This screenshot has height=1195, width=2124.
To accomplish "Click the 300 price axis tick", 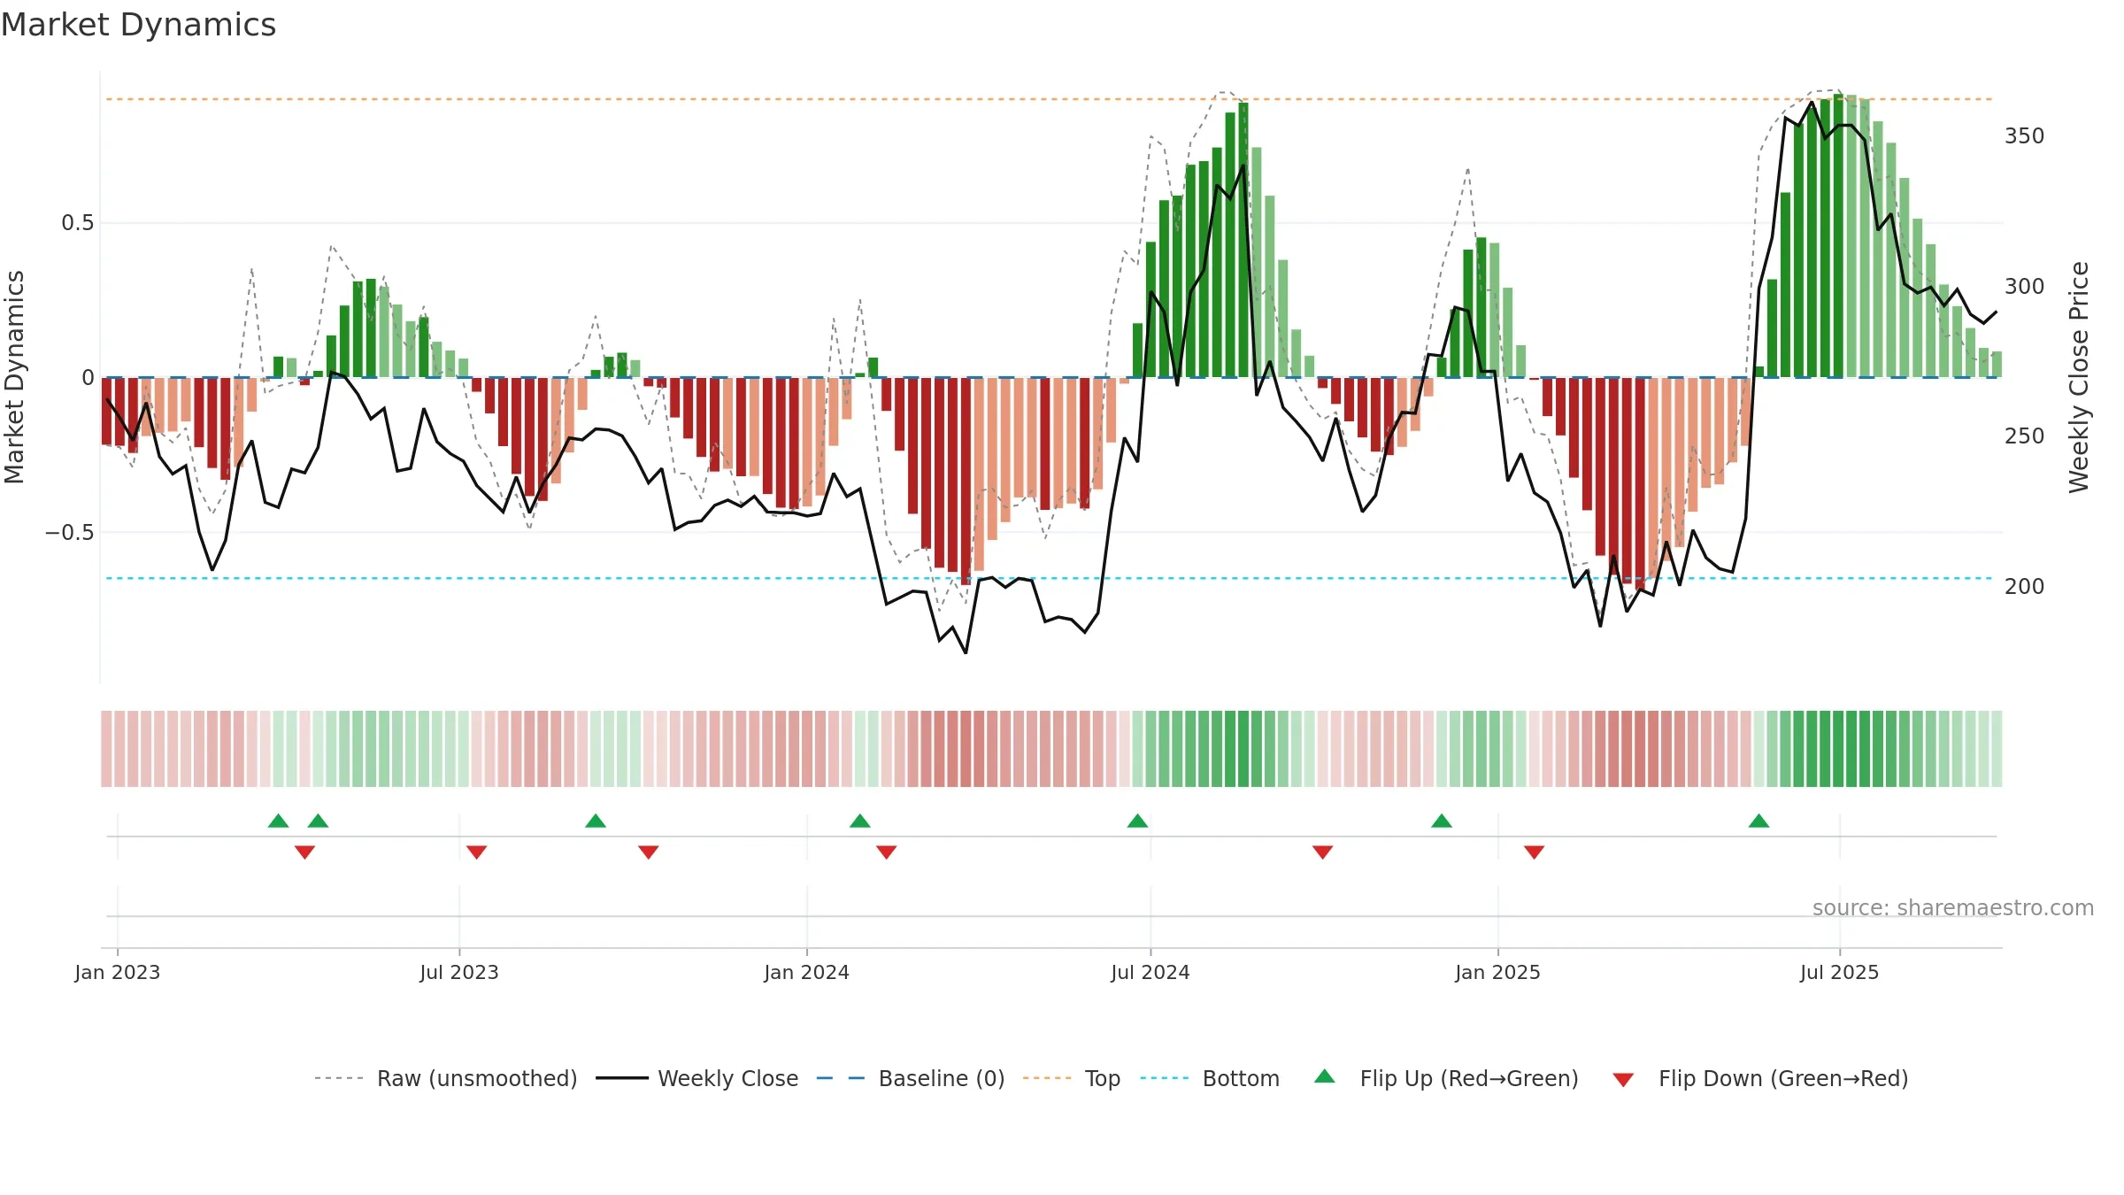I will [x=2025, y=286].
